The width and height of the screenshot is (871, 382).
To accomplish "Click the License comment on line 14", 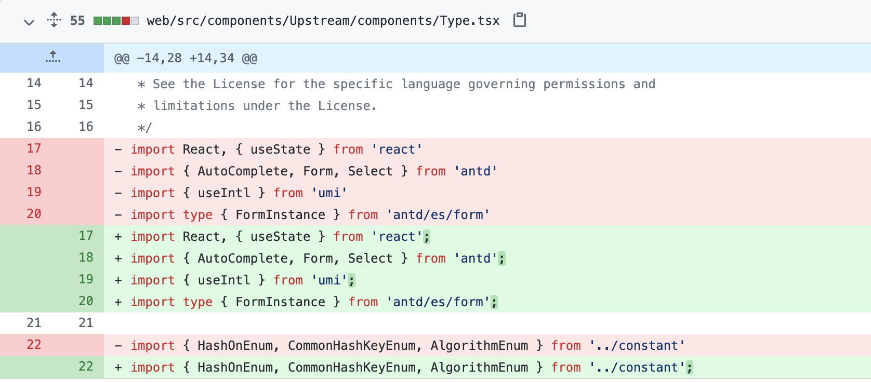I will pos(397,84).
